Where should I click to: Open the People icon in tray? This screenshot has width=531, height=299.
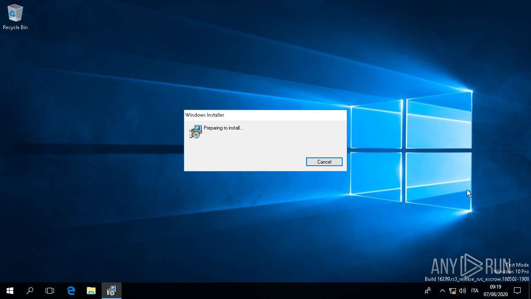click(428, 291)
